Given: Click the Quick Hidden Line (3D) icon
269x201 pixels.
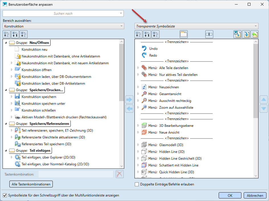Looking at the screenshot, I should (x=144, y=172).
